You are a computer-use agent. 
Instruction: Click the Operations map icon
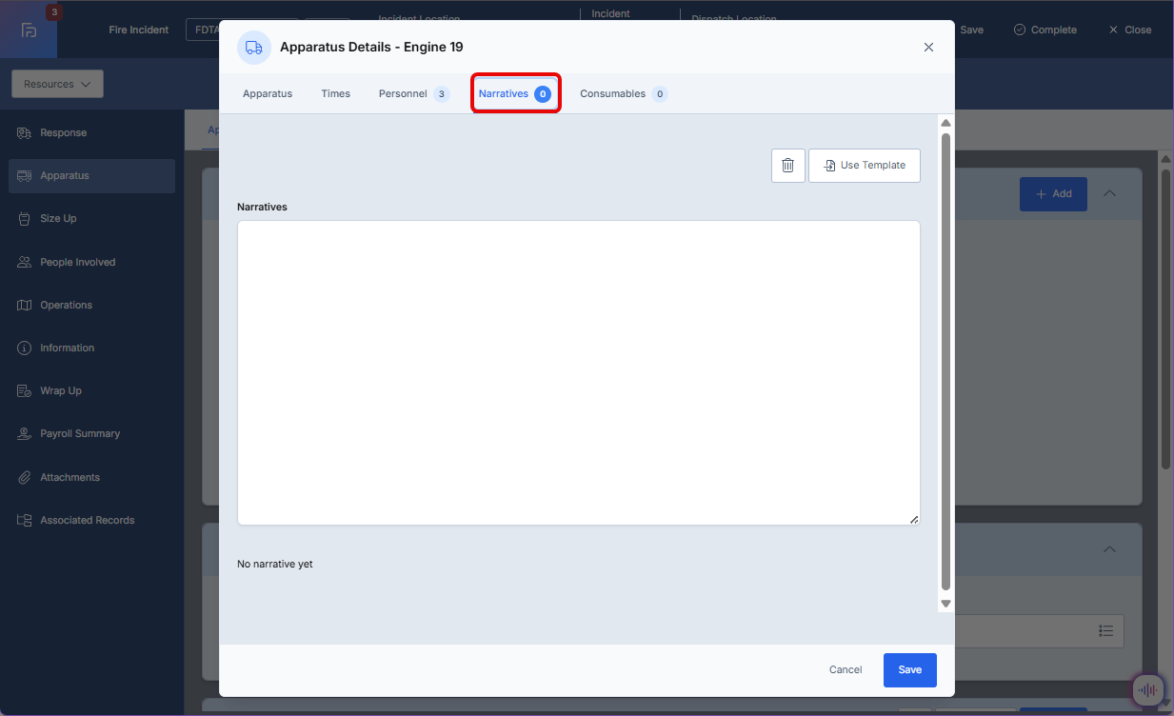(25, 306)
